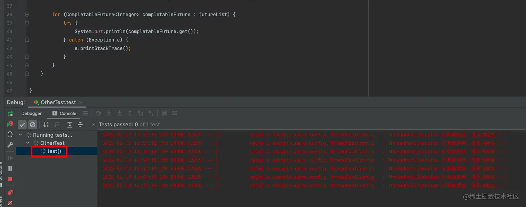Click Resume Program icon
Image resolution: width=526 pixels, height=207 pixels.
[10, 158]
